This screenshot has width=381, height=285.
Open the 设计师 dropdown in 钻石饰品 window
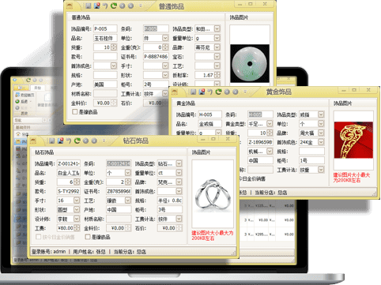(x=77, y=219)
